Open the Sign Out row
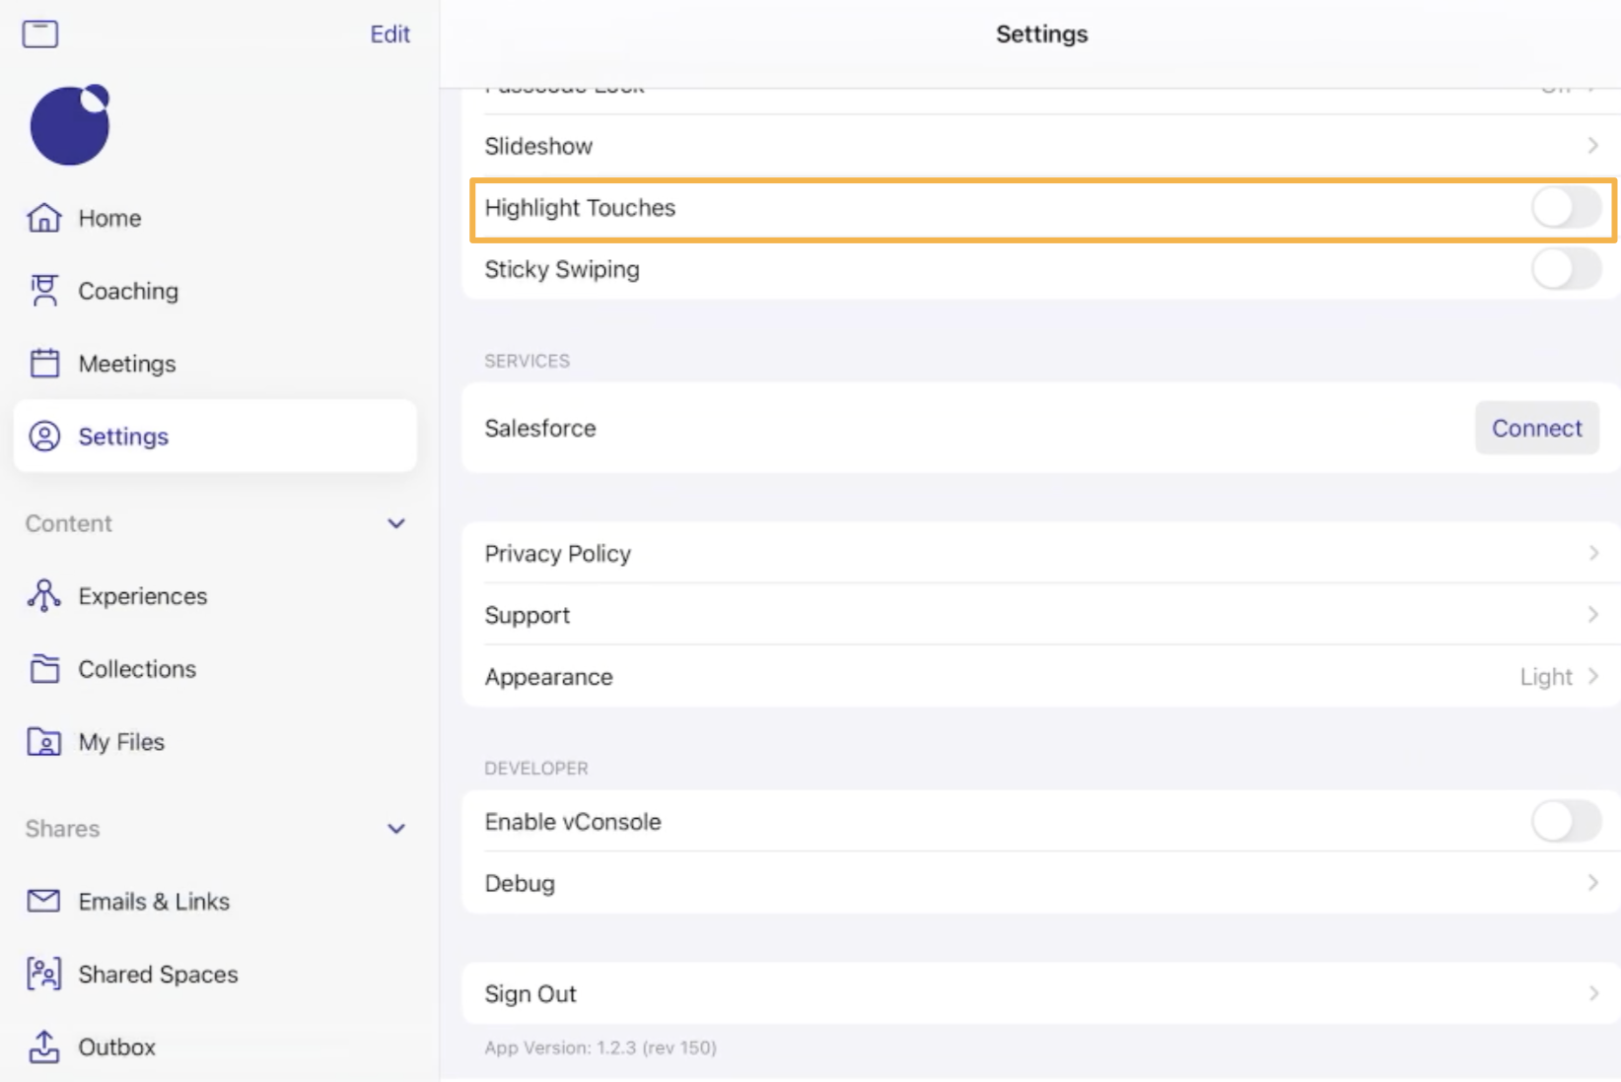Image resolution: width=1621 pixels, height=1082 pixels. tap(1040, 993)
